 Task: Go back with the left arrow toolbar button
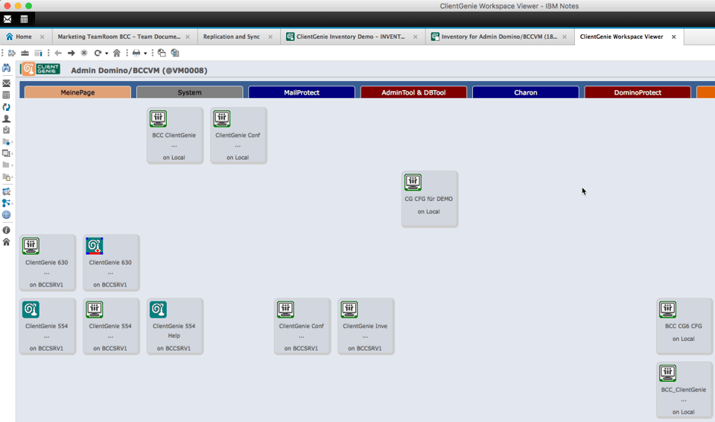point(58,53)
